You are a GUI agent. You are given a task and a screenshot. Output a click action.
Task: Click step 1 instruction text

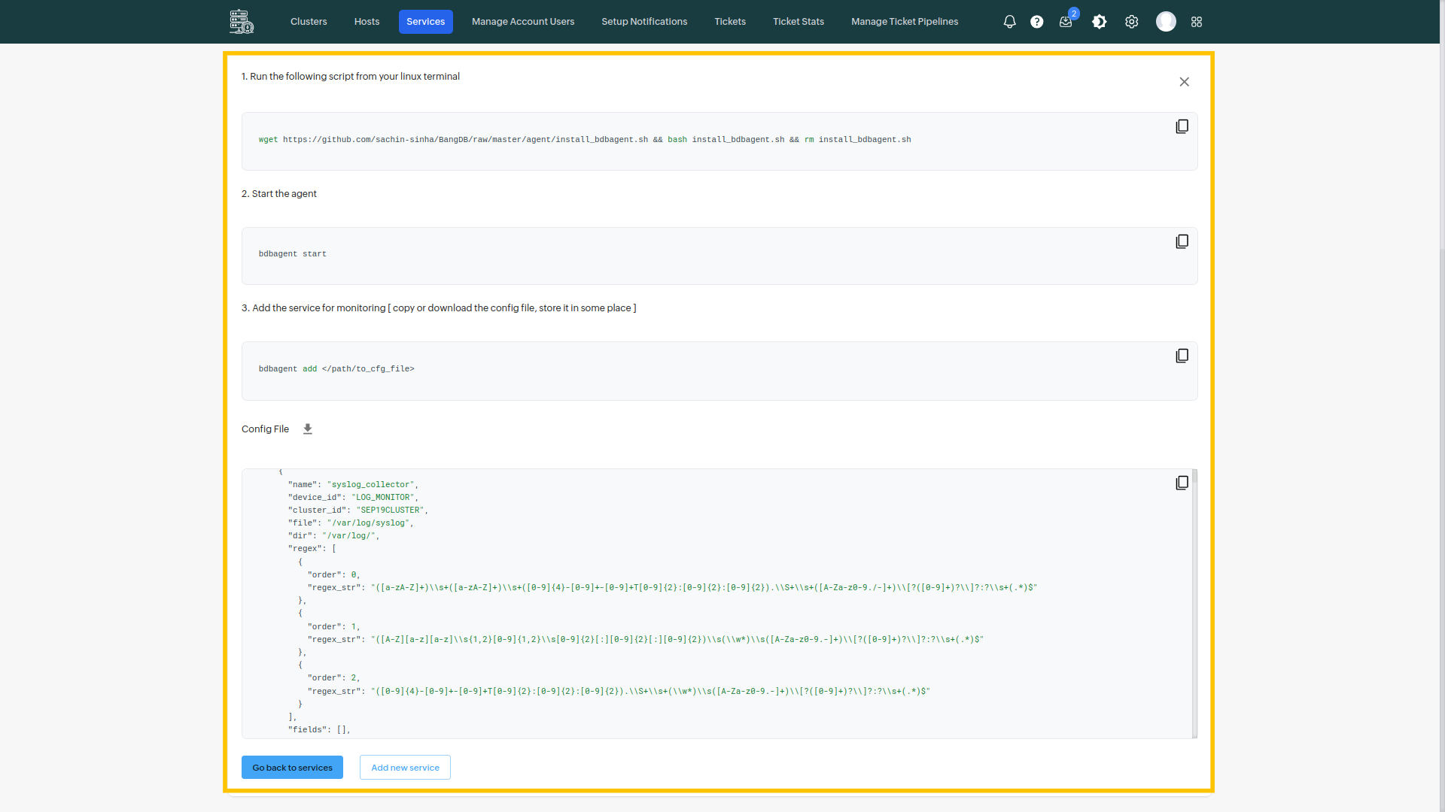pos(351,77)
